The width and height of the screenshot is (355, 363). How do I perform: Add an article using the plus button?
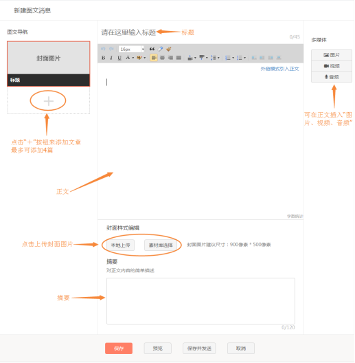click(48, 101)
